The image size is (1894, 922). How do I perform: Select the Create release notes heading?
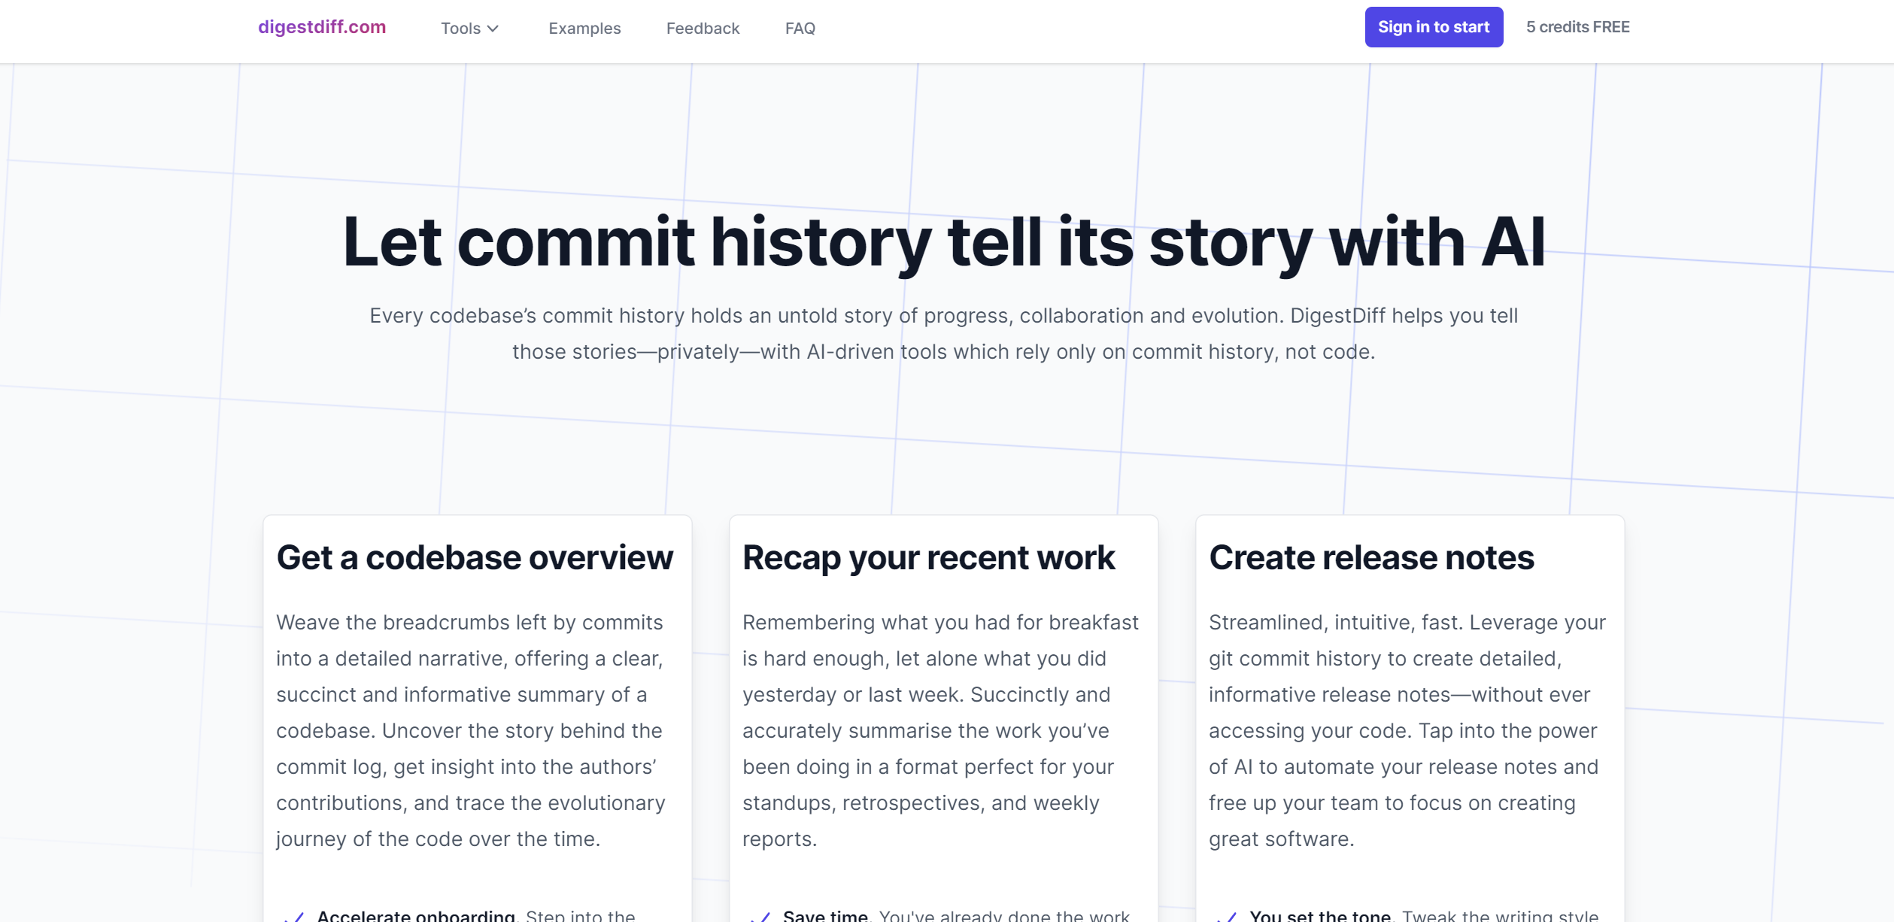coord(1370,558)
